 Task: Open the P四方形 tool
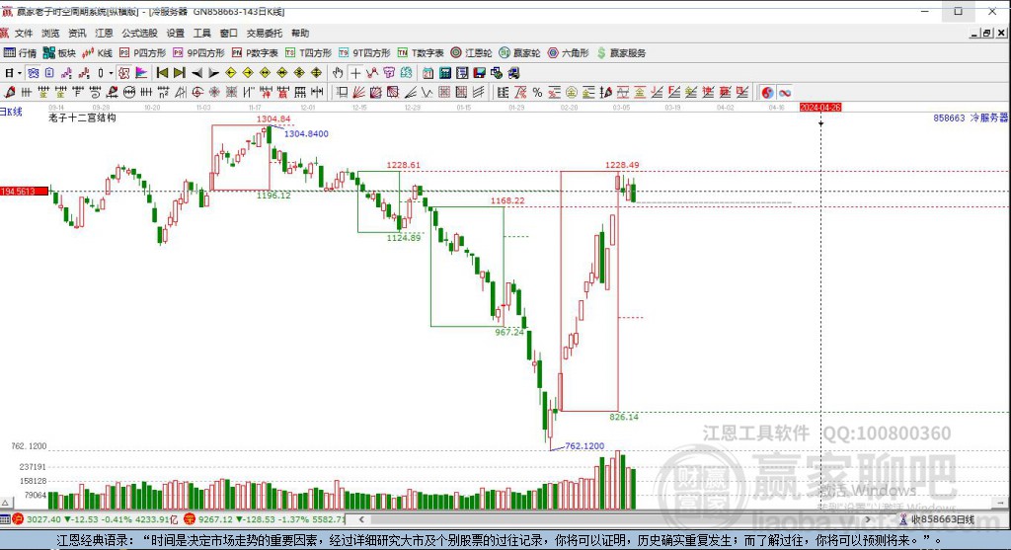click(142, 53)
